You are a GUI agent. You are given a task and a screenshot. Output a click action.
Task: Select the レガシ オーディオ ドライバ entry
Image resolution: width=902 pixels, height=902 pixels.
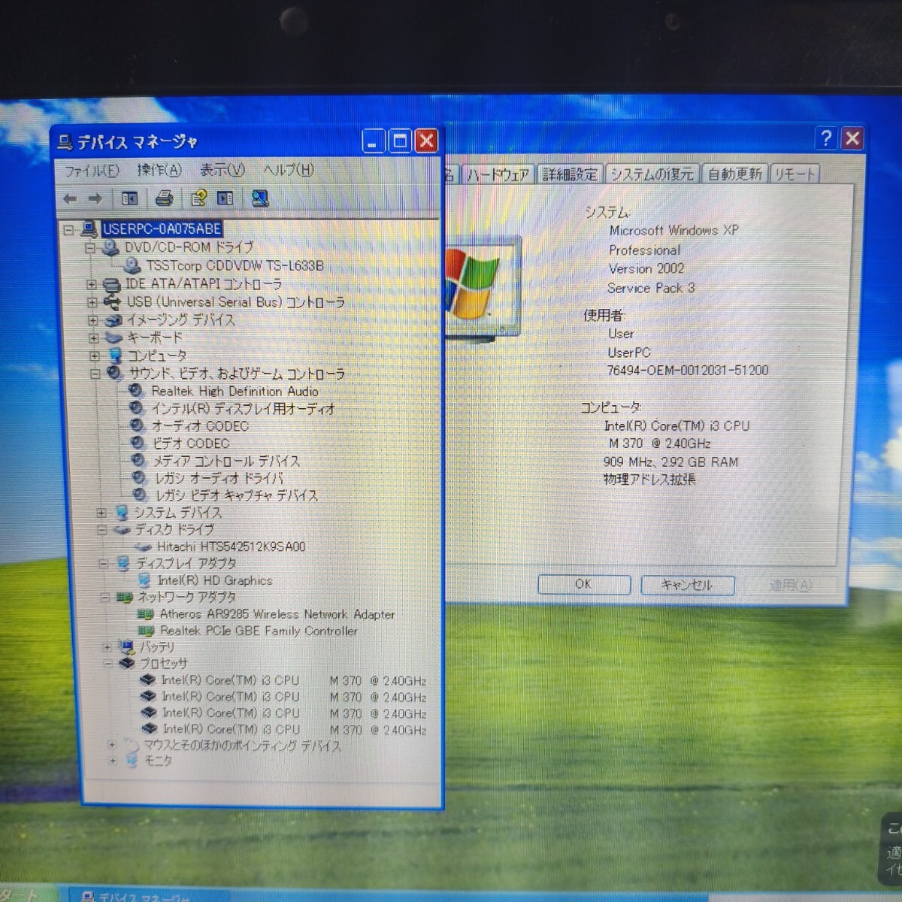219,478
